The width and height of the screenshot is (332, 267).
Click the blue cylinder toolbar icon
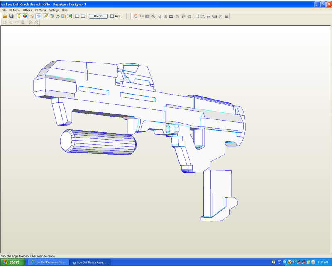coord(51,16)
